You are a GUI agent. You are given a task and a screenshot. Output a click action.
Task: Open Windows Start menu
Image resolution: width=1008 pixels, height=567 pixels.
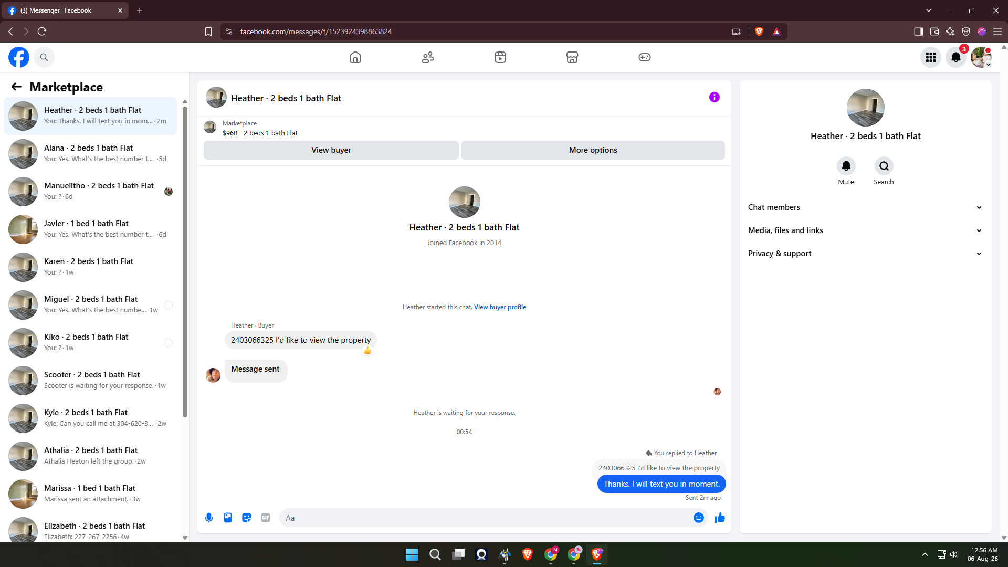412,554
